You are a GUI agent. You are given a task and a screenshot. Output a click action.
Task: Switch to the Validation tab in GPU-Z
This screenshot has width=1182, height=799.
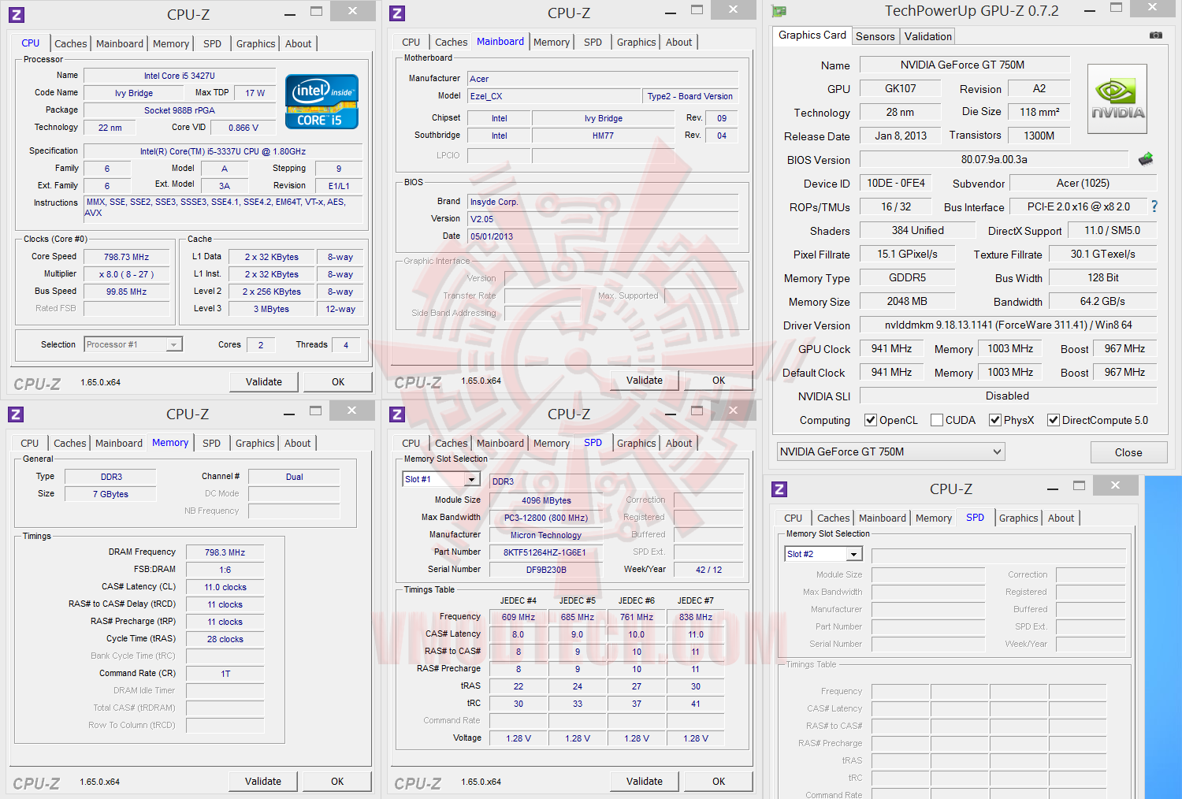click(928, 36)
